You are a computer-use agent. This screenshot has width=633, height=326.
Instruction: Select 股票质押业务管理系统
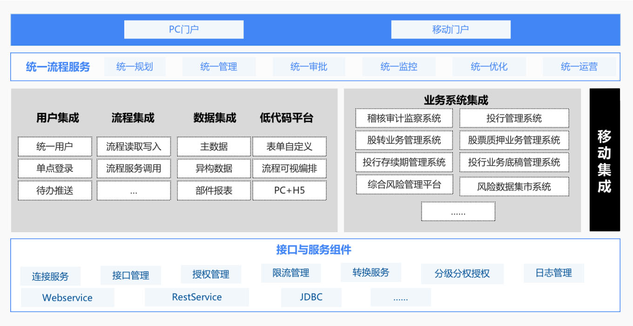(x=514, y=140)
